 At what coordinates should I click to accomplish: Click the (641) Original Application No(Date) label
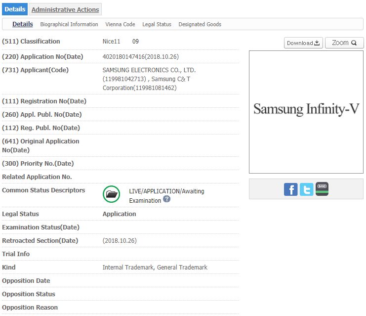click(x=41, y=145)
